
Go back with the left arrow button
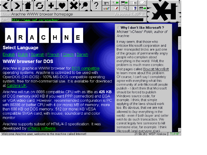pos(5,5)
